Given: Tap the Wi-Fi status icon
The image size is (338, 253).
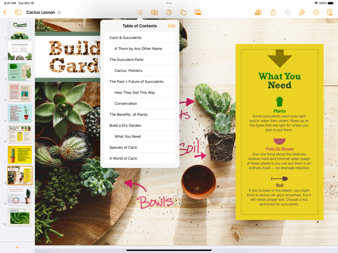Looking at the screenshot, I should tap(316, 3).
